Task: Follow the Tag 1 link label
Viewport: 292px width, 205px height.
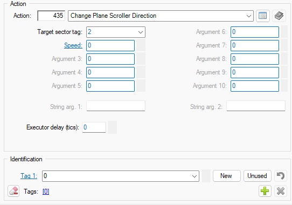Action: pyautogui.click(x=29, y=176)
